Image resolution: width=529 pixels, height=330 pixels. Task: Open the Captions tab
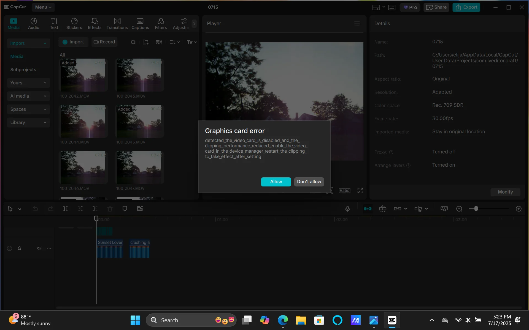pyautogui.click(x=140, y=24)
